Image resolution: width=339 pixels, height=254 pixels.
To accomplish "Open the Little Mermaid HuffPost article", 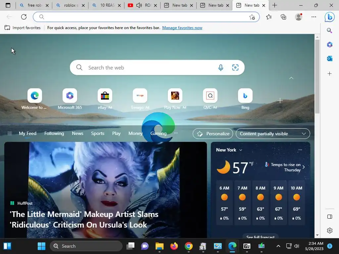I will [84, 220].
